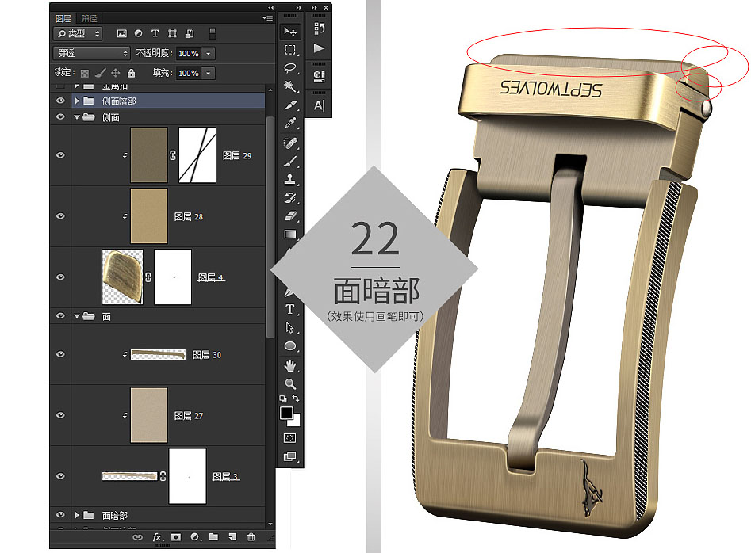Expand the 面暗部 group
Screen dimensions: 751x553
[x=77, y=515]
